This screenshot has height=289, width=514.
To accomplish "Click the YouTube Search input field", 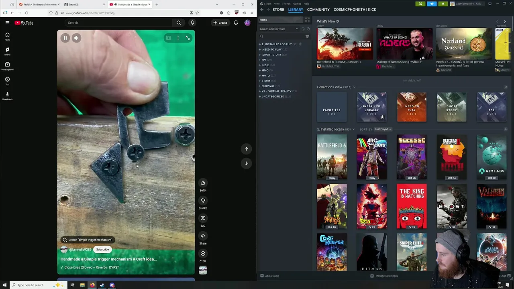I will coord(119,23).
